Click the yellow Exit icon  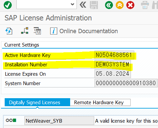tap(120, 5)
